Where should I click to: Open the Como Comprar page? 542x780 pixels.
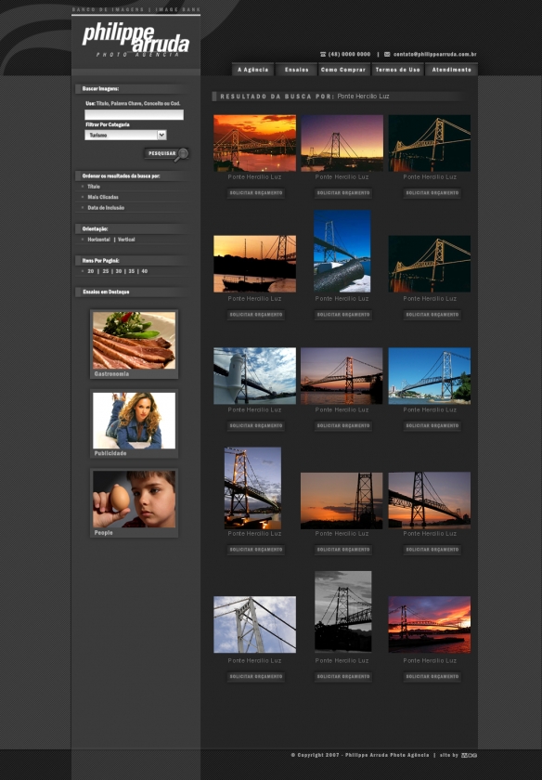pos(343,70)
